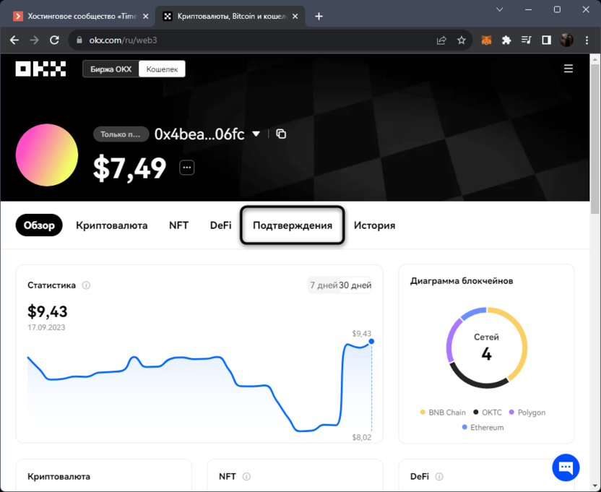Open the media control icon in toolbar
Image resolution: width=601 pixels, height=492 pixels.
(x=527, y=40)
